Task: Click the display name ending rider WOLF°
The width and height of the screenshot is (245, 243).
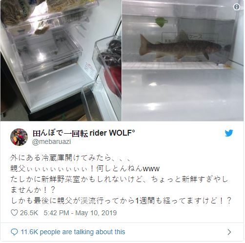Action: 84,133
